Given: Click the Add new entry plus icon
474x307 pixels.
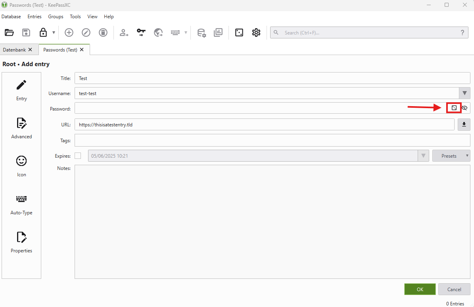Looking at the screenshot, I should coord(69,33).
